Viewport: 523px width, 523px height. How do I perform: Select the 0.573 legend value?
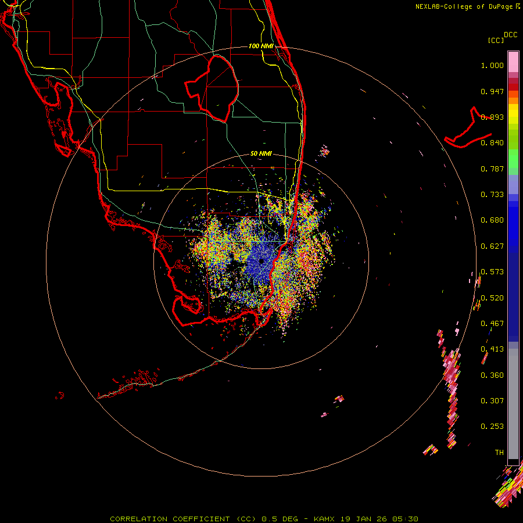(492, 272)
